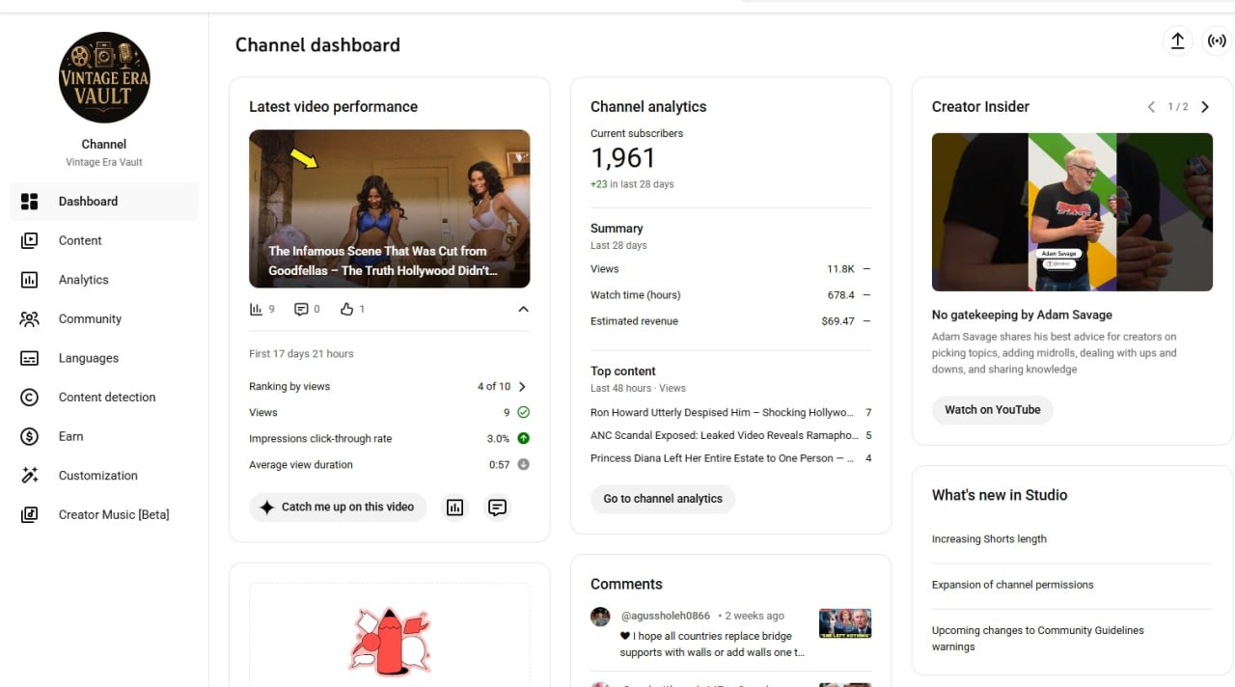
Task: Open Earn menu item
Action: 104,436
